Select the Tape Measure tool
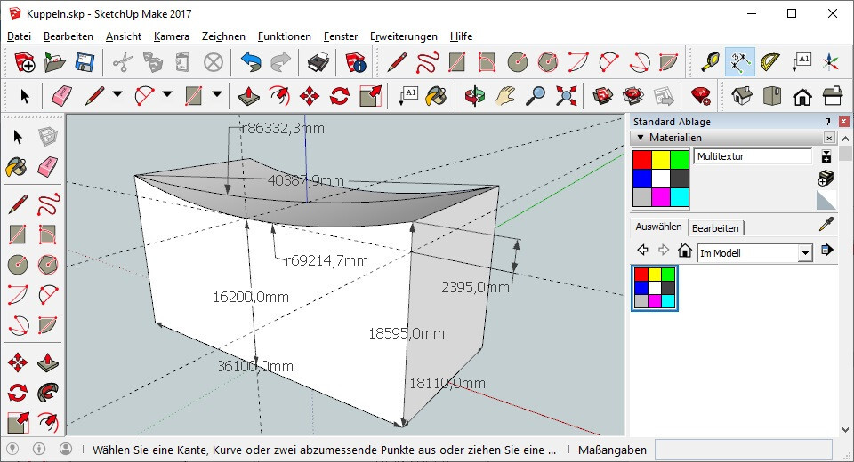This screenshot has height=462, width=854. [710, 62]
